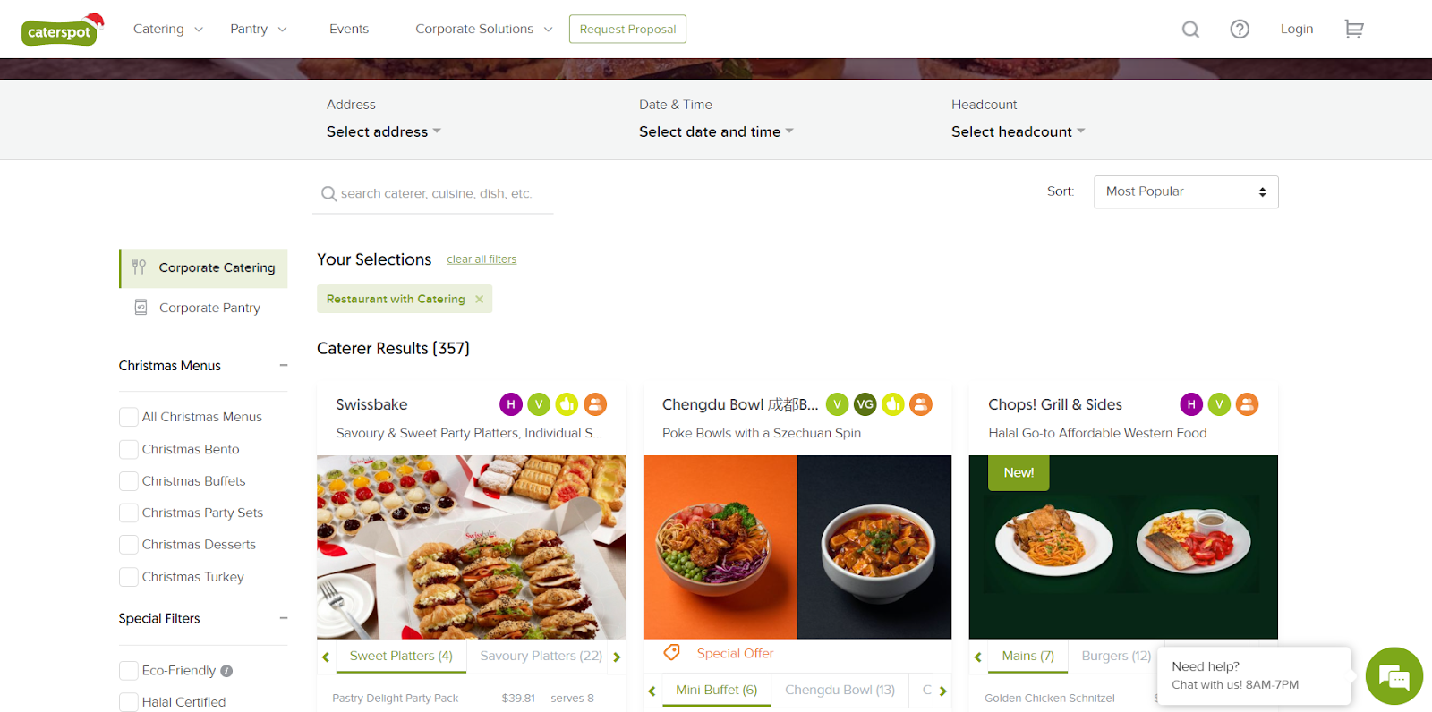Open the search magnifier icon in header
The image size is (1432, 712).
[1190, 30]
